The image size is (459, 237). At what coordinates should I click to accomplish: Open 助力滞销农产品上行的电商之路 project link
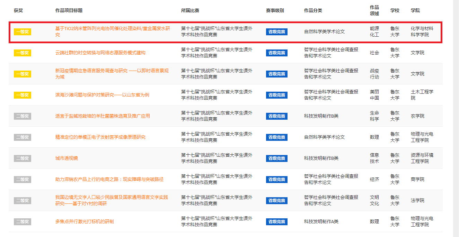109,179
